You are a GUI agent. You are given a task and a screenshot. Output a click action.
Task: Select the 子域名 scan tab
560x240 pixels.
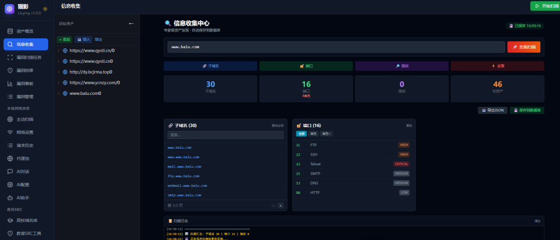pyautogui.click(x=211, y=66)
